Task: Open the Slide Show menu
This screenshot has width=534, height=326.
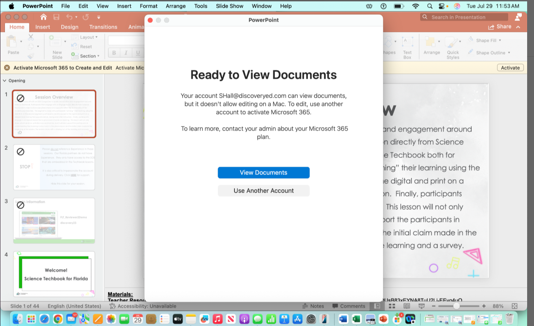Action: click(x=230, y=6)
